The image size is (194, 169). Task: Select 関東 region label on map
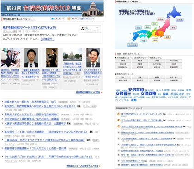pyautogui.click(x=167, y=37)
